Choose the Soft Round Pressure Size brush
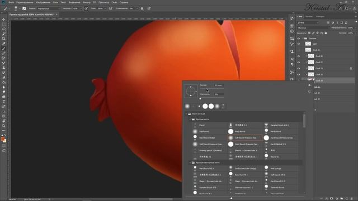 click(x=246, y=138)
